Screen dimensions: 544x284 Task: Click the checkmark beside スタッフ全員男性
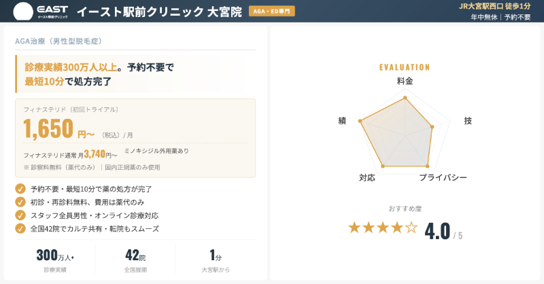click(x=20, y=215)
